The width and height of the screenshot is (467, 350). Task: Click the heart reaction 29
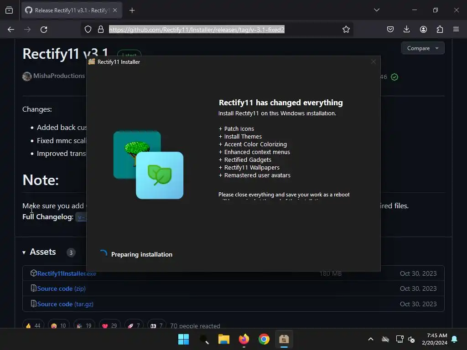click(x=109, y=325)
